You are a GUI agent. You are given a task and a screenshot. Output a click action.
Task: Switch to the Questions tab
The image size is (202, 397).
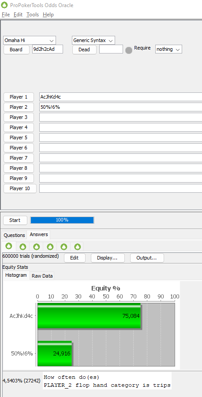click(x=14, y=235)
